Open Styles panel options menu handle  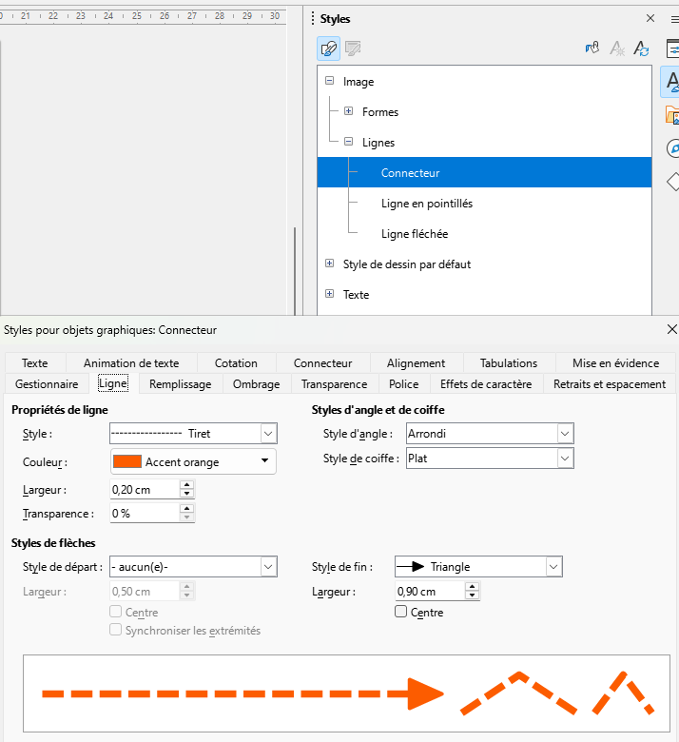tap(313, 18)
